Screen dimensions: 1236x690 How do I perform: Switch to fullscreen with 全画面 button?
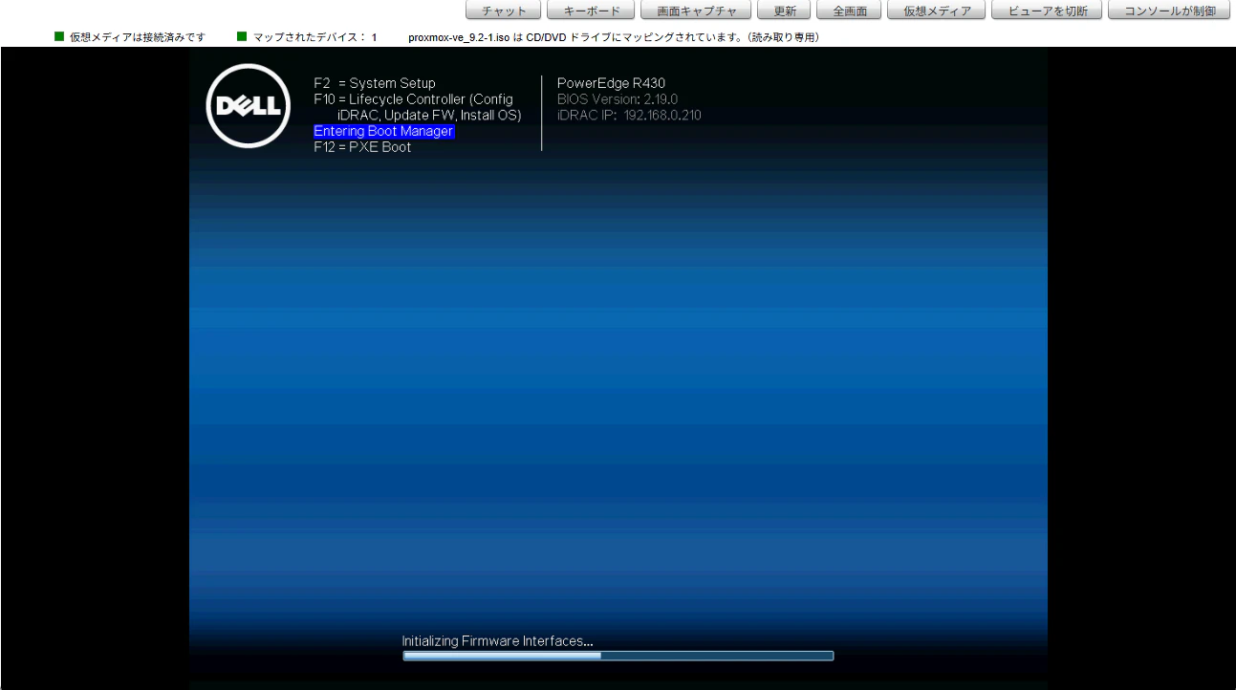[849, 11]
